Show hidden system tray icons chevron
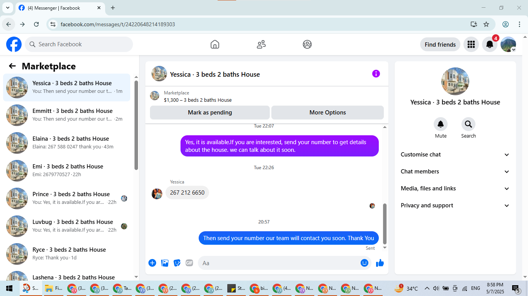 [x=427, y=288]
